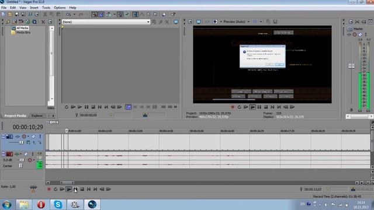Click the Cut scissors icon in toolbar
The image size is (374, 210).
tap(45, 14)
